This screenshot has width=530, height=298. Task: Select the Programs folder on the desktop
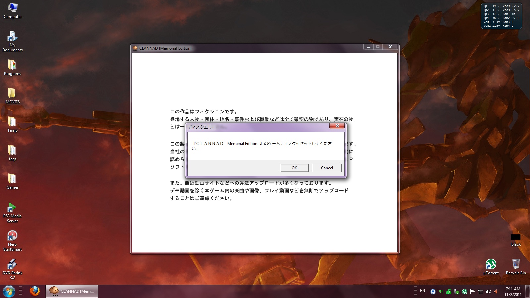tap(12, 68)
